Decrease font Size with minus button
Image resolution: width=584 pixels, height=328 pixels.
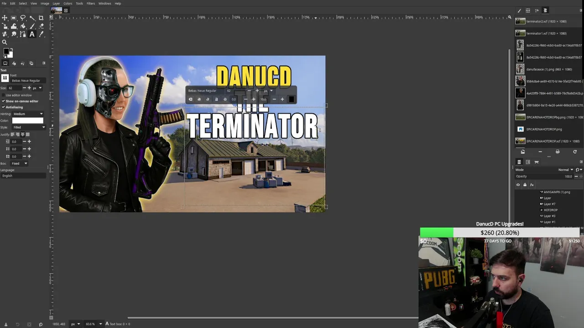pyautogui.click(x=24, y=88)
